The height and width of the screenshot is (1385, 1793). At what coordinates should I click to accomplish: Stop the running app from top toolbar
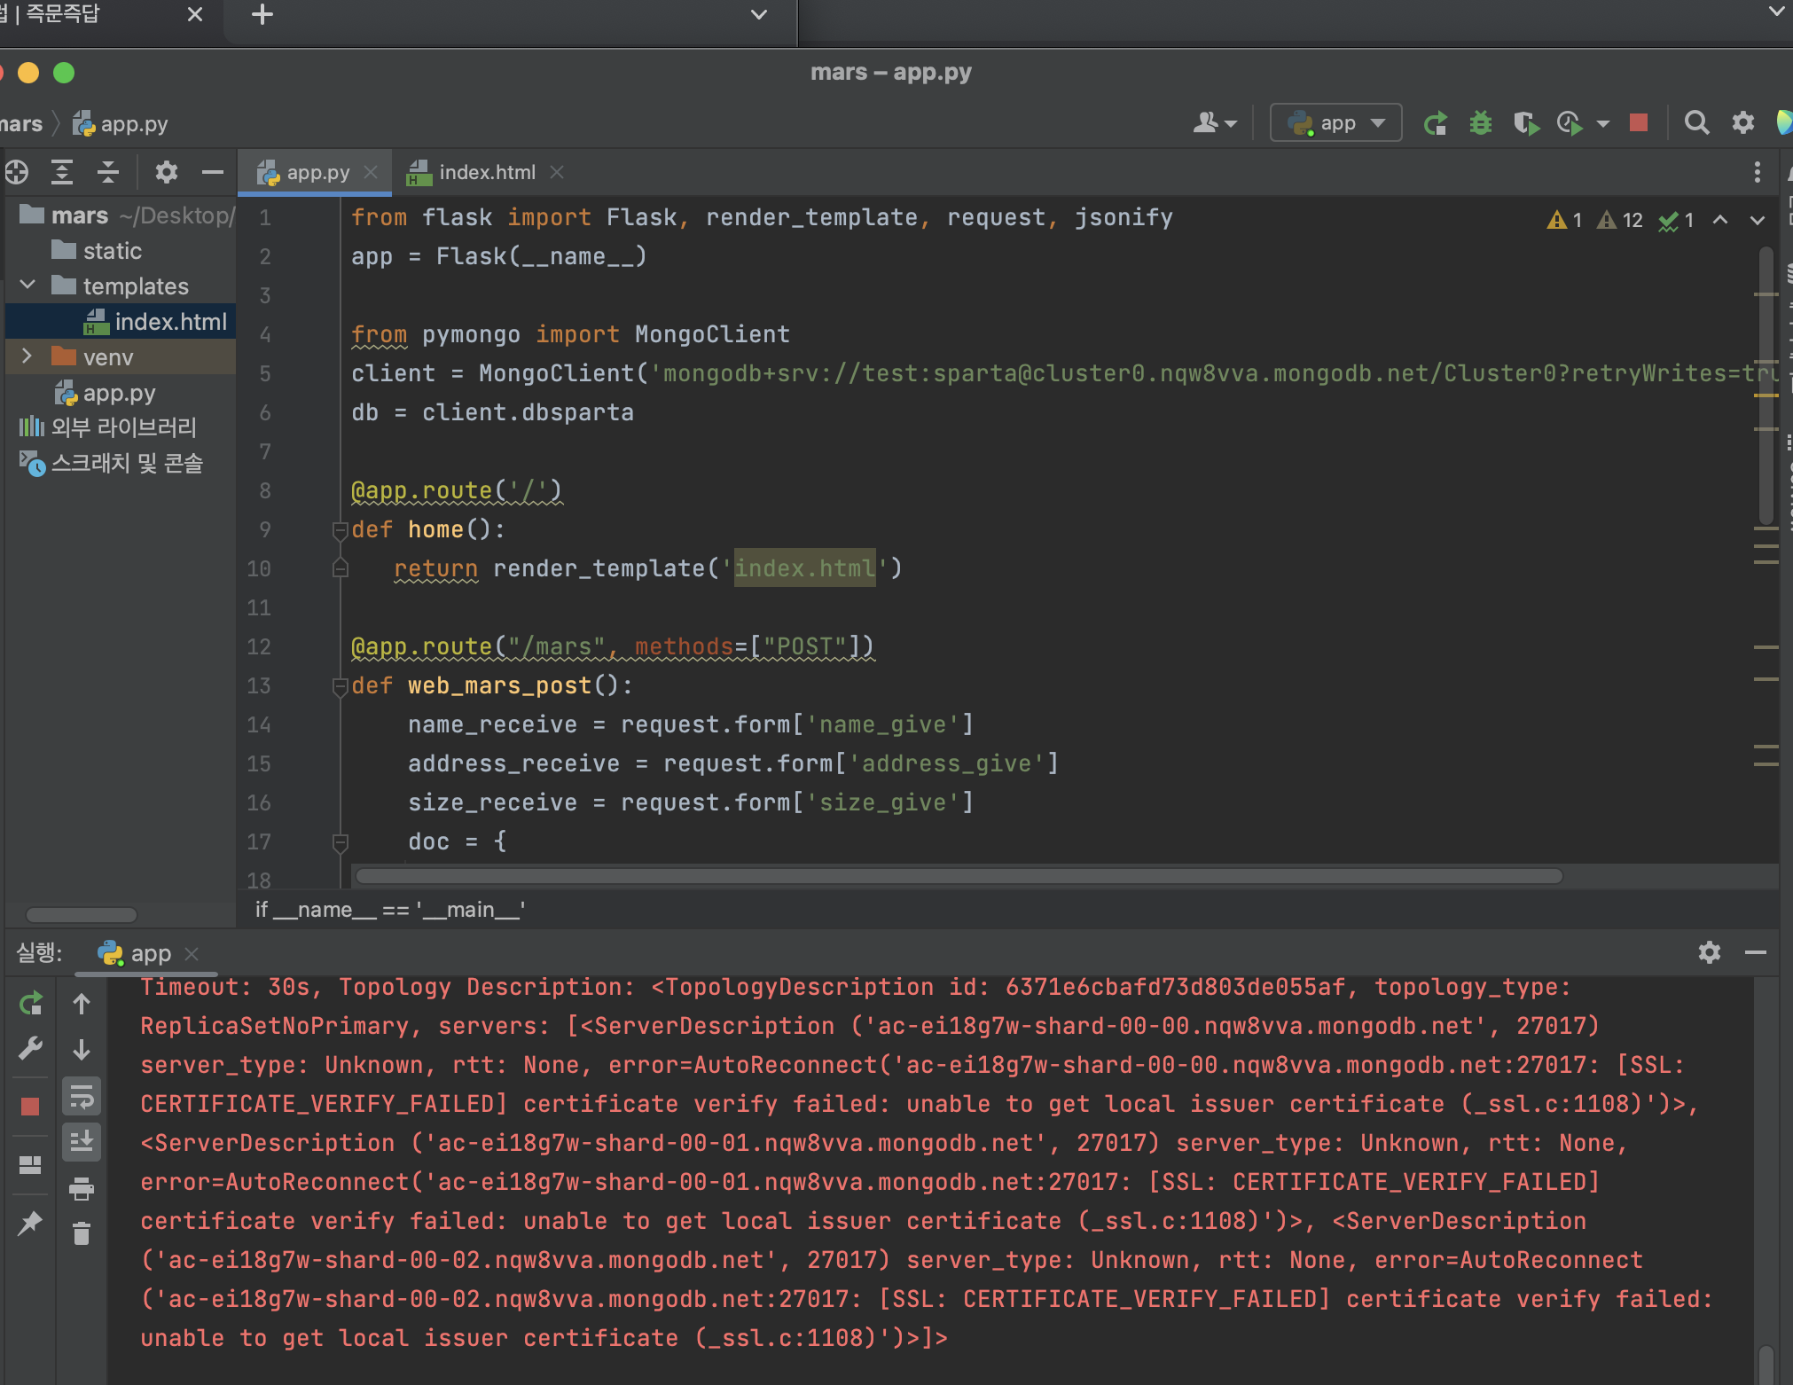point(1639,122)
